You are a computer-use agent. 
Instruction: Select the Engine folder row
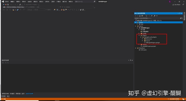pyautogui.click(x=158, y=22)
